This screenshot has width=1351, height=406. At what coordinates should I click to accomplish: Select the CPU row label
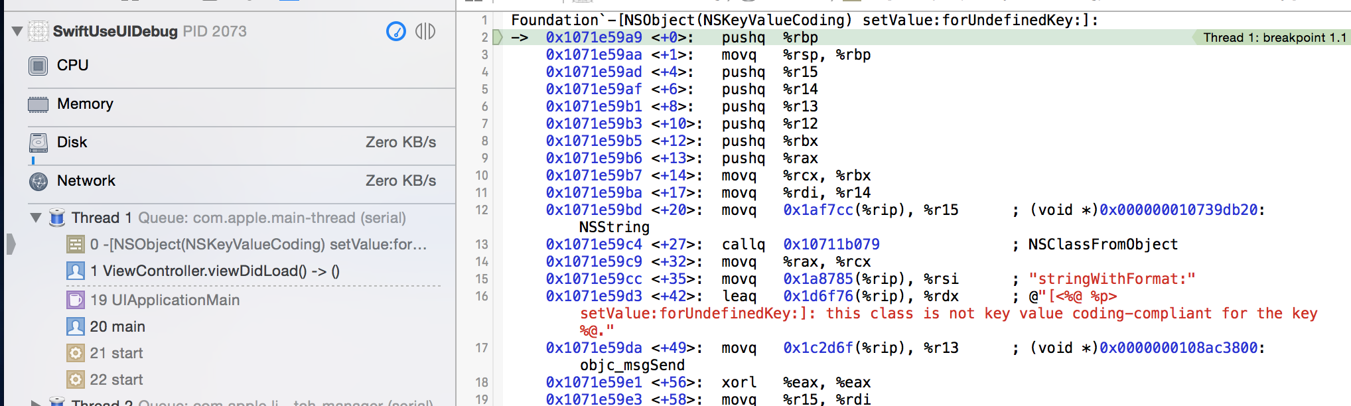tap(73, 65)
